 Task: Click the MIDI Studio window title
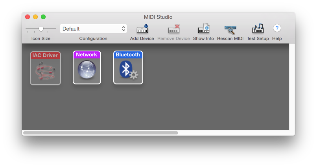pos(158,17)
